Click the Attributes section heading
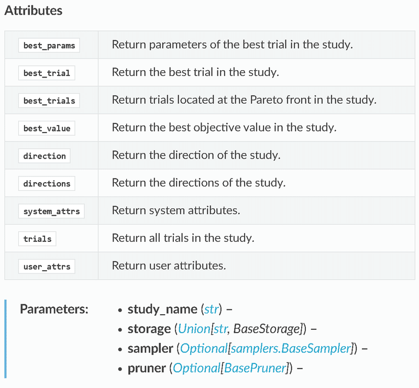The image size is (419, 388). 33,10
